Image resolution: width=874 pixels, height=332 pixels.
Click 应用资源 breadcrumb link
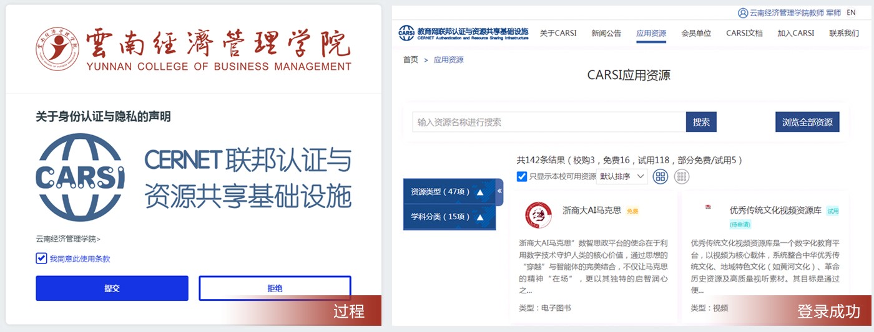pos(449,60)
